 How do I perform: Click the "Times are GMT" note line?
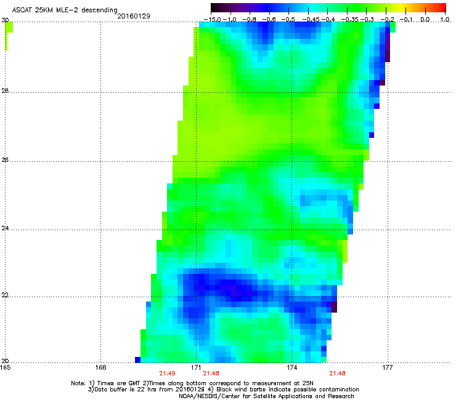point(192,383)
